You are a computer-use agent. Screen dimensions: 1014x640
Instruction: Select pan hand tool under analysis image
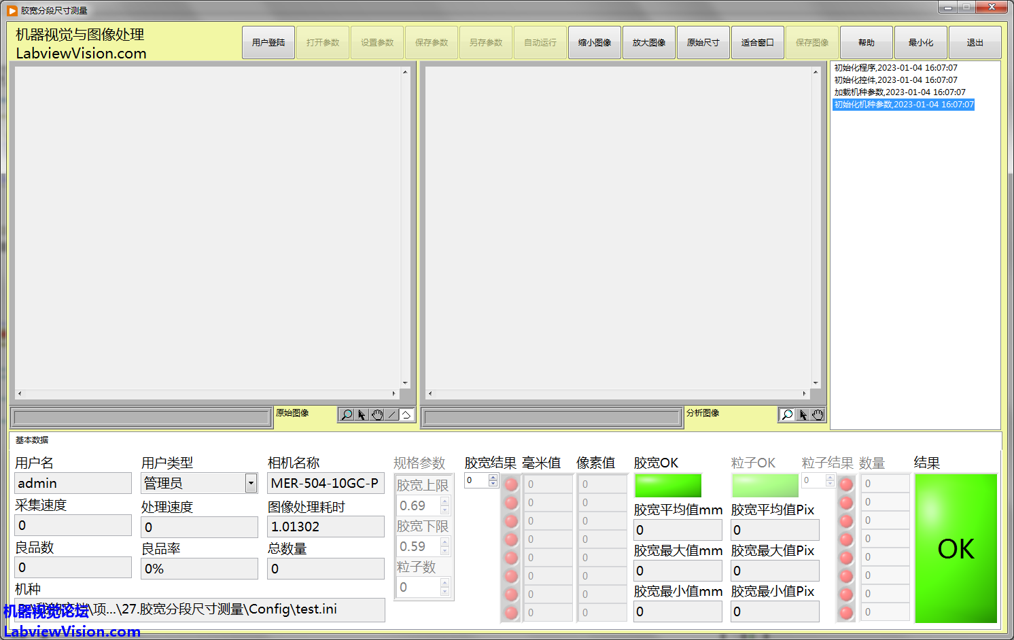coord(818,414)
